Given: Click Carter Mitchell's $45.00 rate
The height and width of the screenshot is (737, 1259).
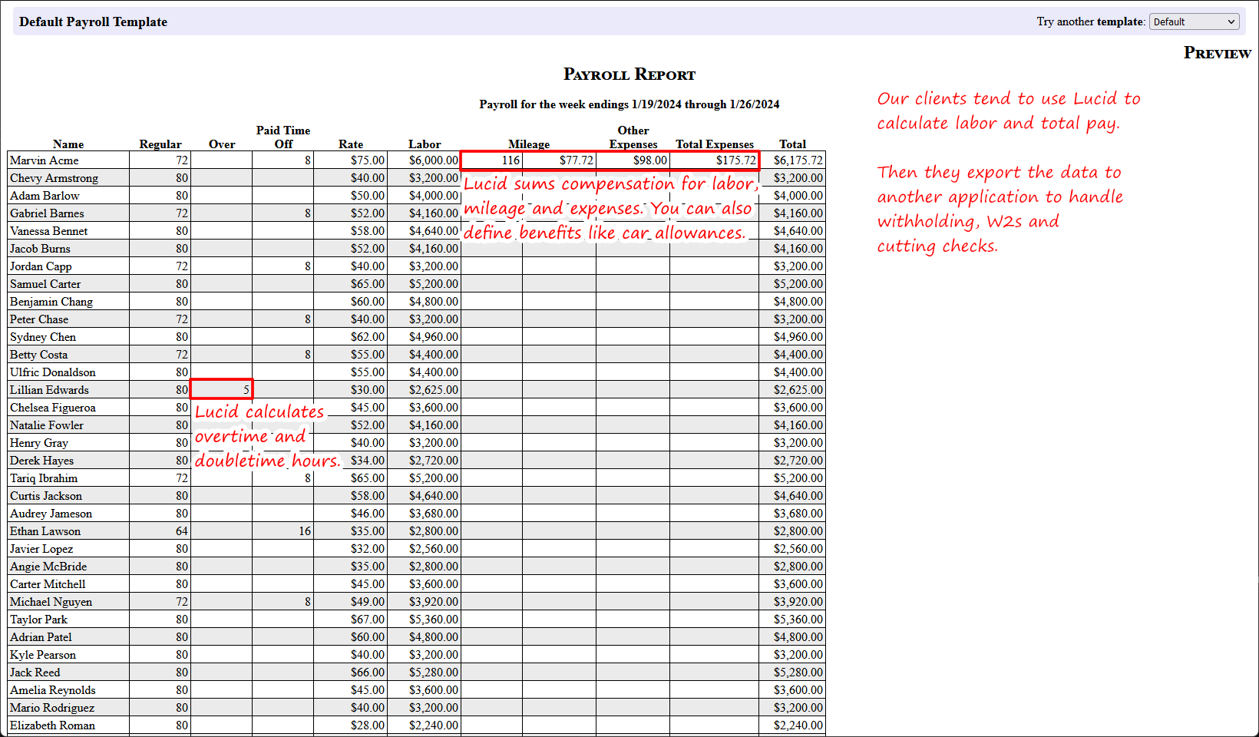Looking at the screenshot, I should pyautogui.click(x=351, y=584).
